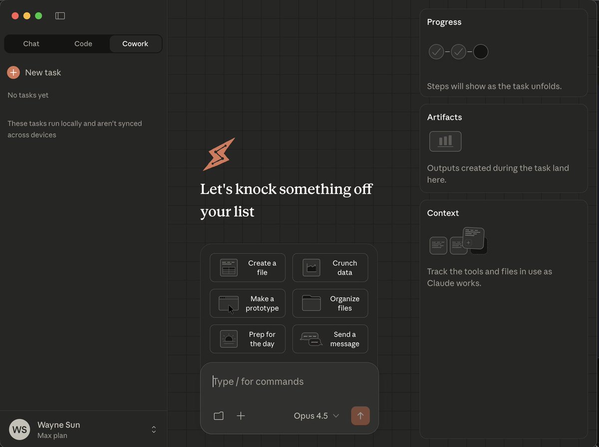Choose the Create a file suggestion
Screen dimensions: 599x447
(248, 268)
